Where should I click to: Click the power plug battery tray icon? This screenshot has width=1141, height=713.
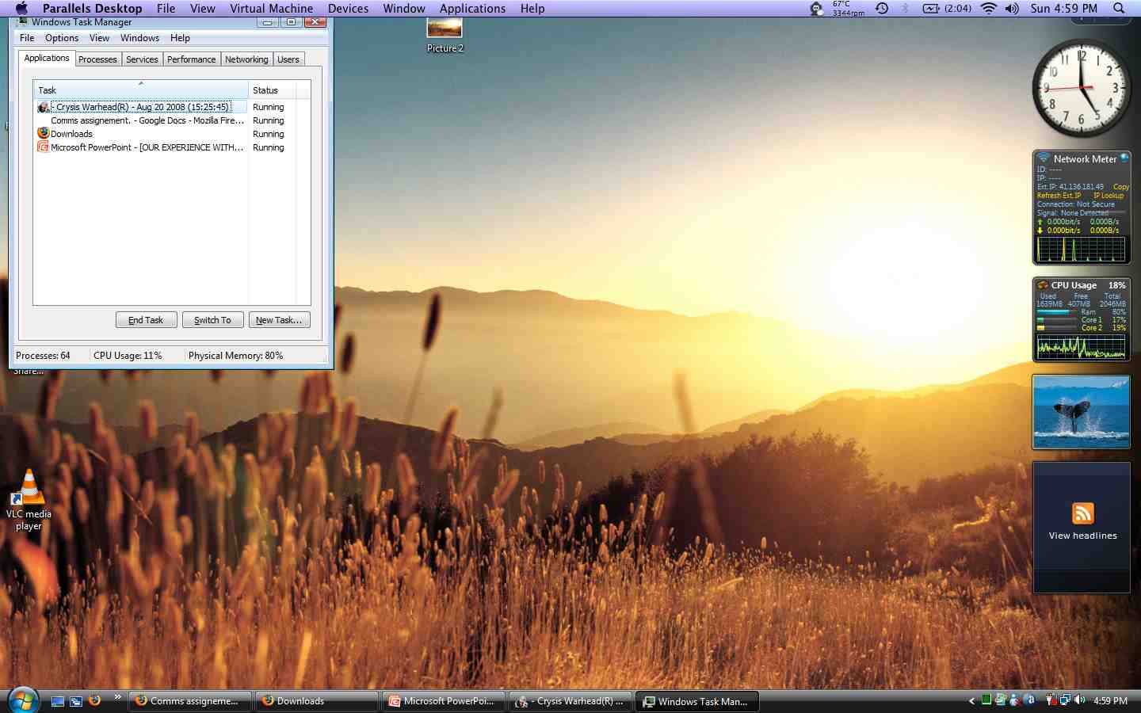pyautogui.click(x=1051, y=700)
